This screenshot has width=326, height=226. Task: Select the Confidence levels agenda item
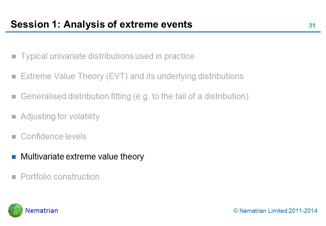click(x=54, y=137)
